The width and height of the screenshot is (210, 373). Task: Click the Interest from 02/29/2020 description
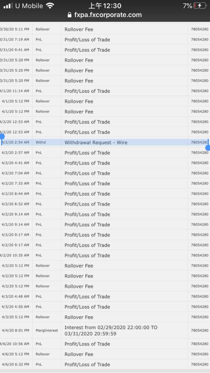click(110, 330)
